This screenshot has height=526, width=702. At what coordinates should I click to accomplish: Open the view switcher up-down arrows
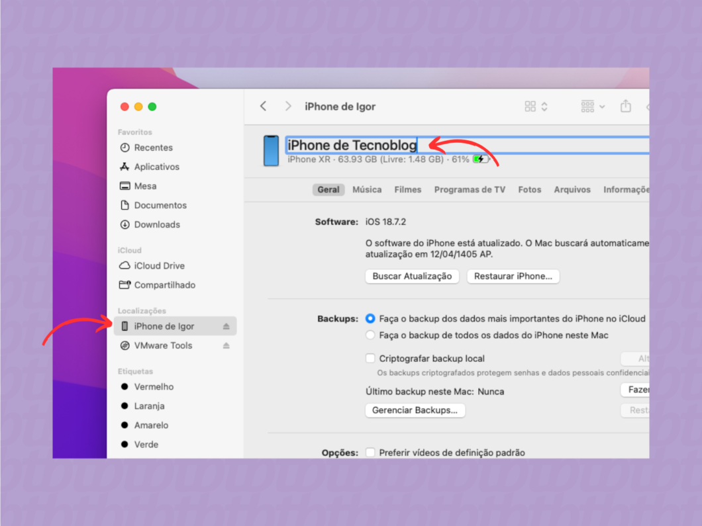[x=544, y=106]
